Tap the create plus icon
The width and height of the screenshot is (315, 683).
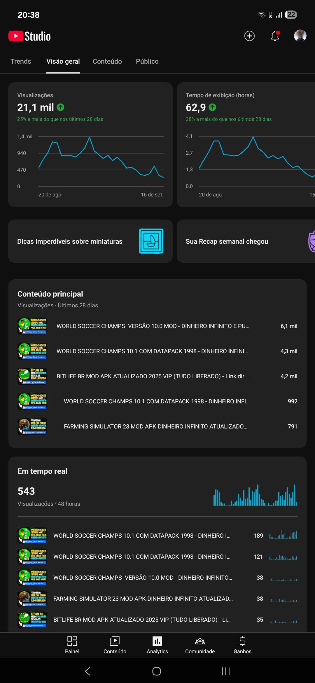tap(249, 36)
